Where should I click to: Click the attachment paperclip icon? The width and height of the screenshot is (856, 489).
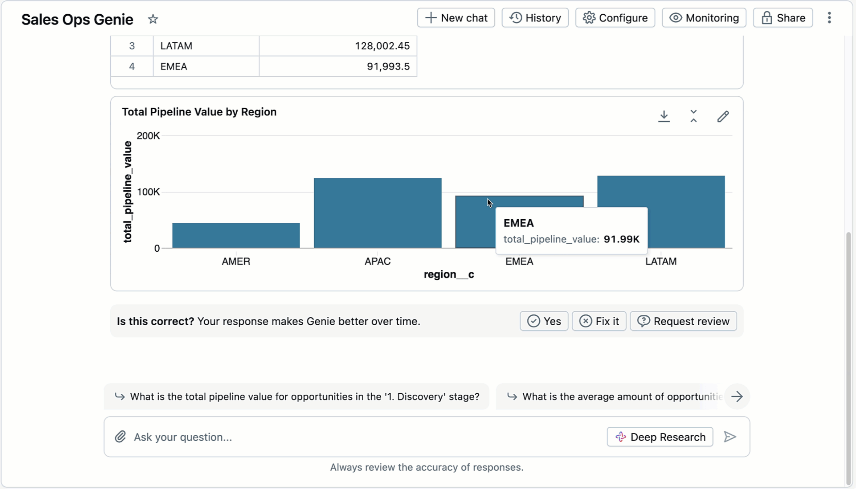(120, 437)
